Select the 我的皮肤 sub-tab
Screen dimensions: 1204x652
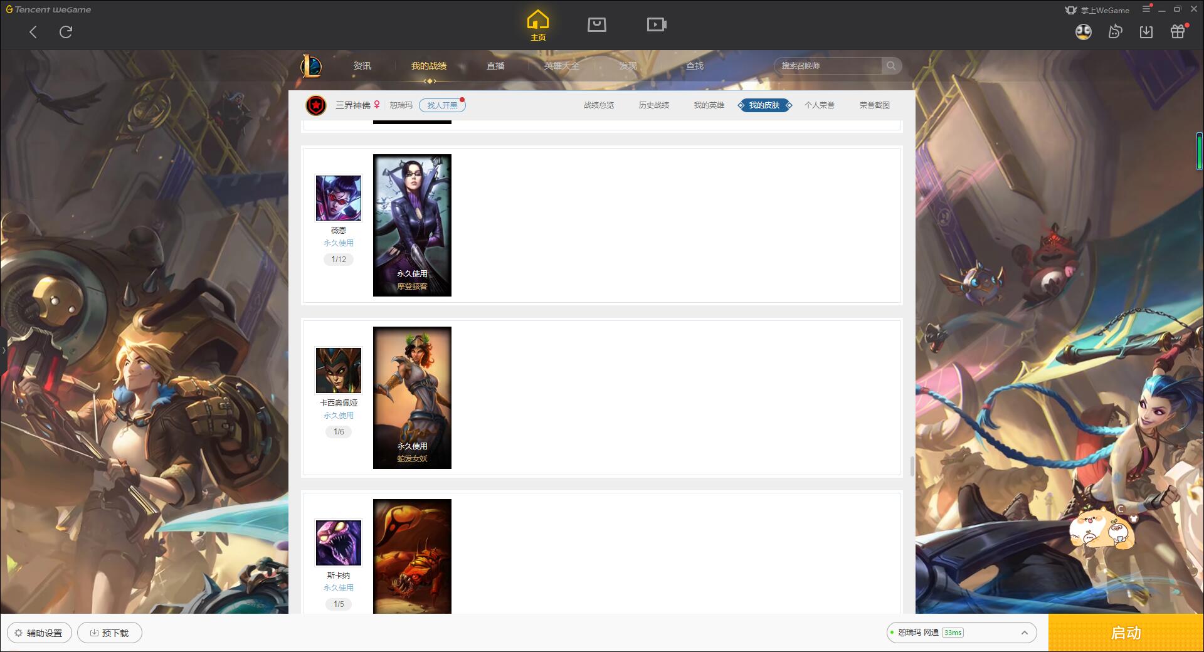pos(764,105)
